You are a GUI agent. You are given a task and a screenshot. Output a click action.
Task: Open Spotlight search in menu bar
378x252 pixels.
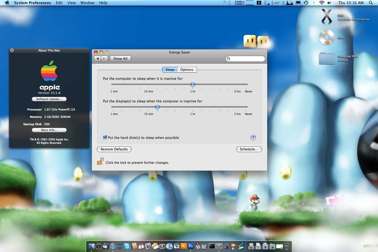click(x=371, y=3)
